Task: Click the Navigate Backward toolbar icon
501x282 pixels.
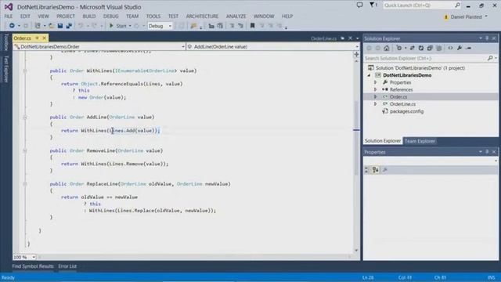Action: tap(12, 26)
